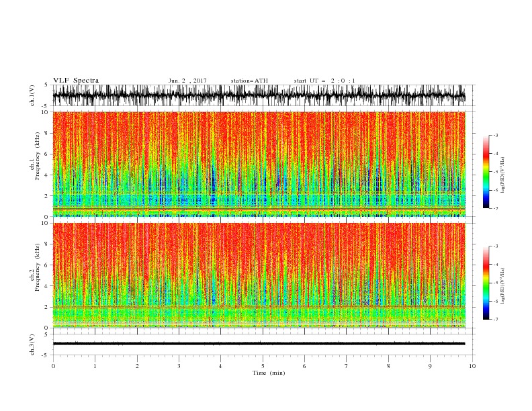
Task: Click the "5" tick label on ch.3(V) axis
Action: [x=46, y=334]
